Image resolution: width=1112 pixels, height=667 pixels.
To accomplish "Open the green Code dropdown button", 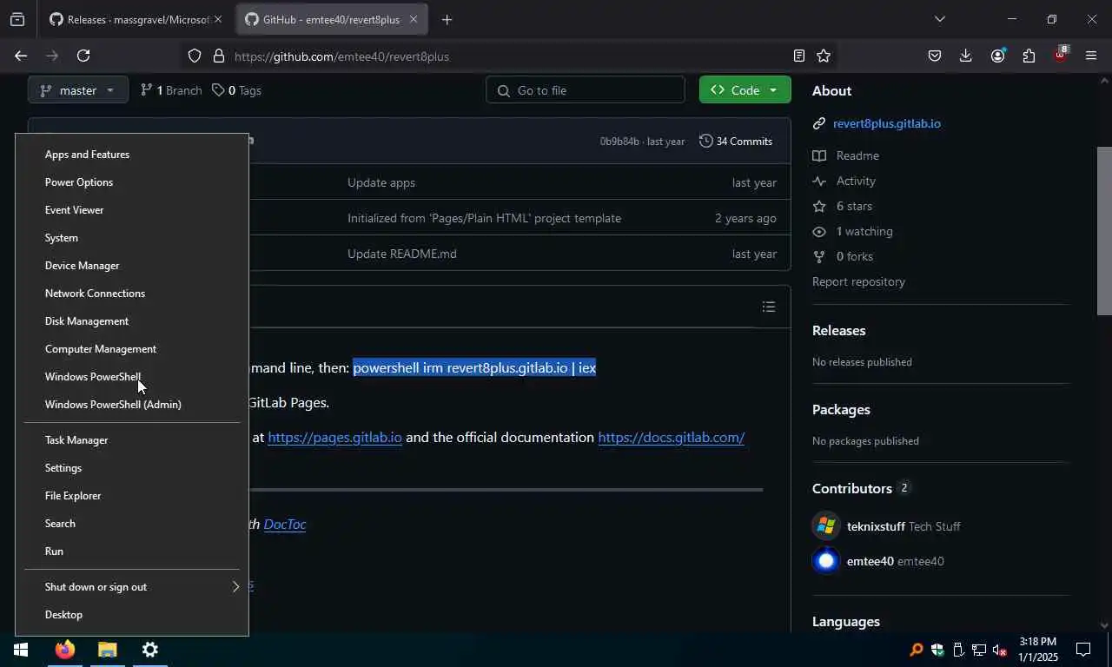I will point(745,90).
